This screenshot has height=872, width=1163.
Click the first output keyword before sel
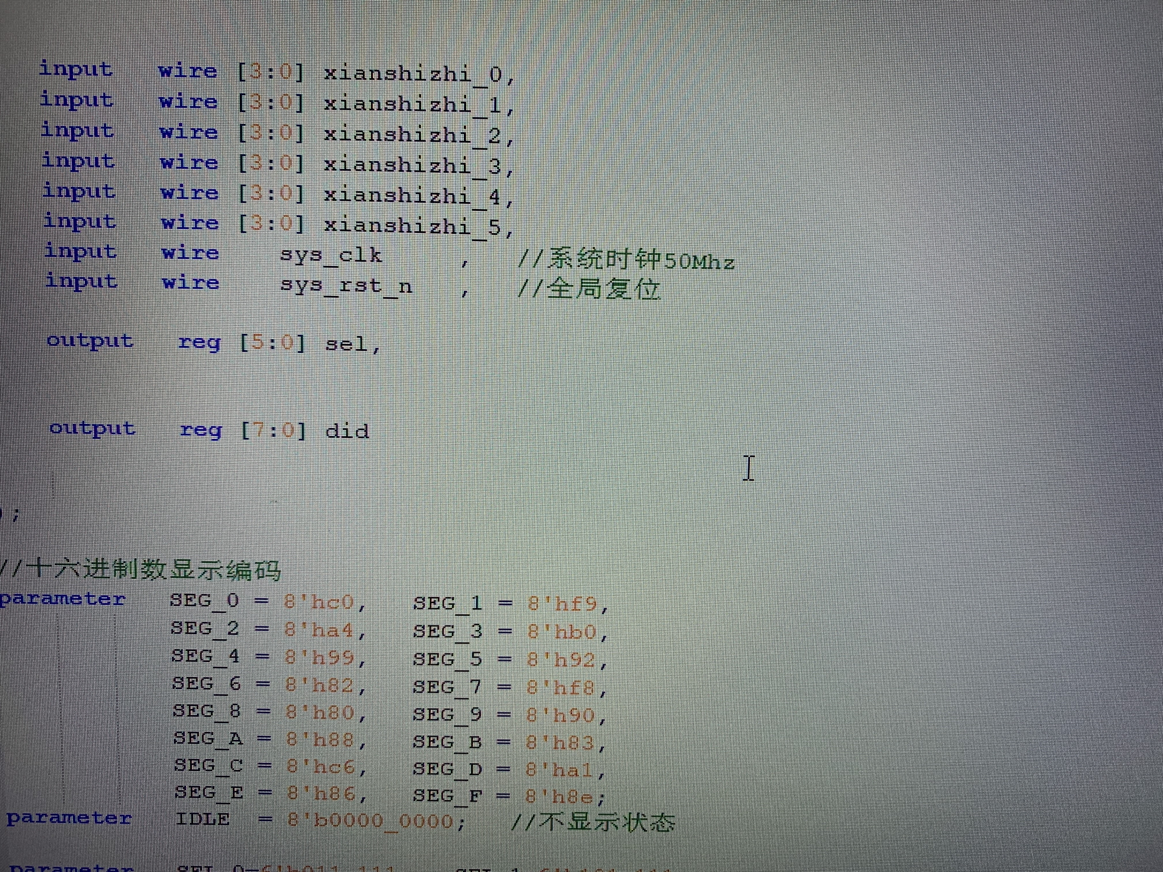click(x=90, y=341)
